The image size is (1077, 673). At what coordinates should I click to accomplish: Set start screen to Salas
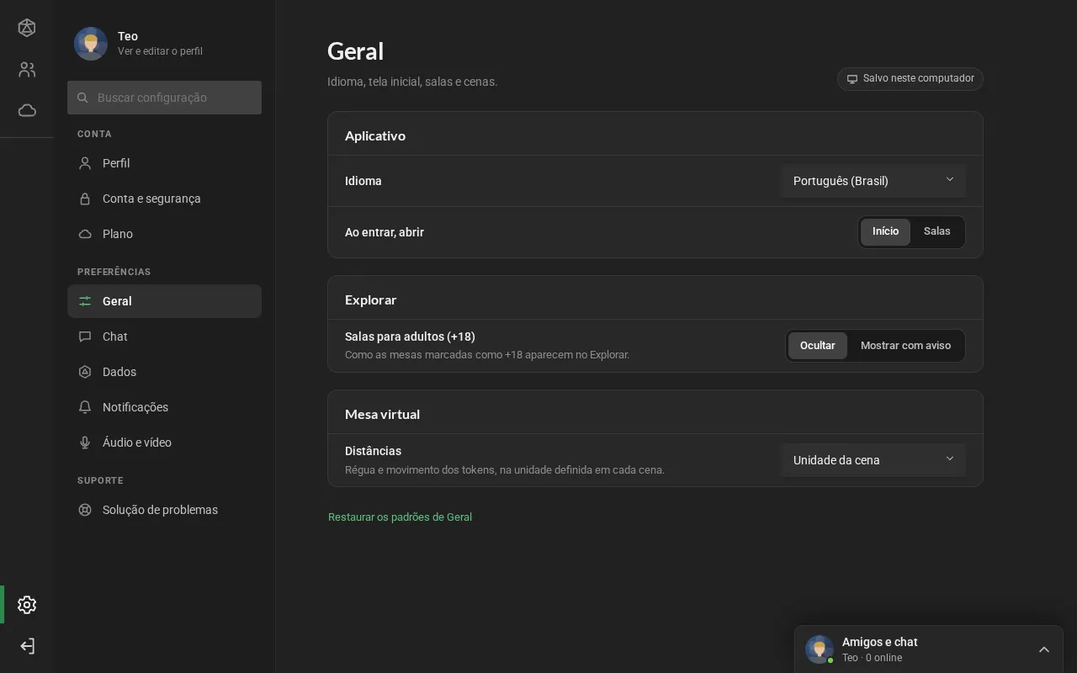coord(936,231)
